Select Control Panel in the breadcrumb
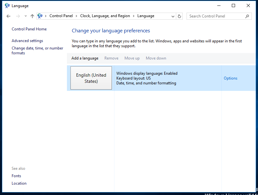Viewport: 258px width, 195px height. (x=61, y=16)
